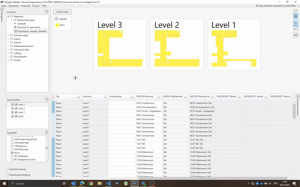This screenshot has width=300, height=187.
Task: Collapse the Legende section
Action: (x=56, y=19)
